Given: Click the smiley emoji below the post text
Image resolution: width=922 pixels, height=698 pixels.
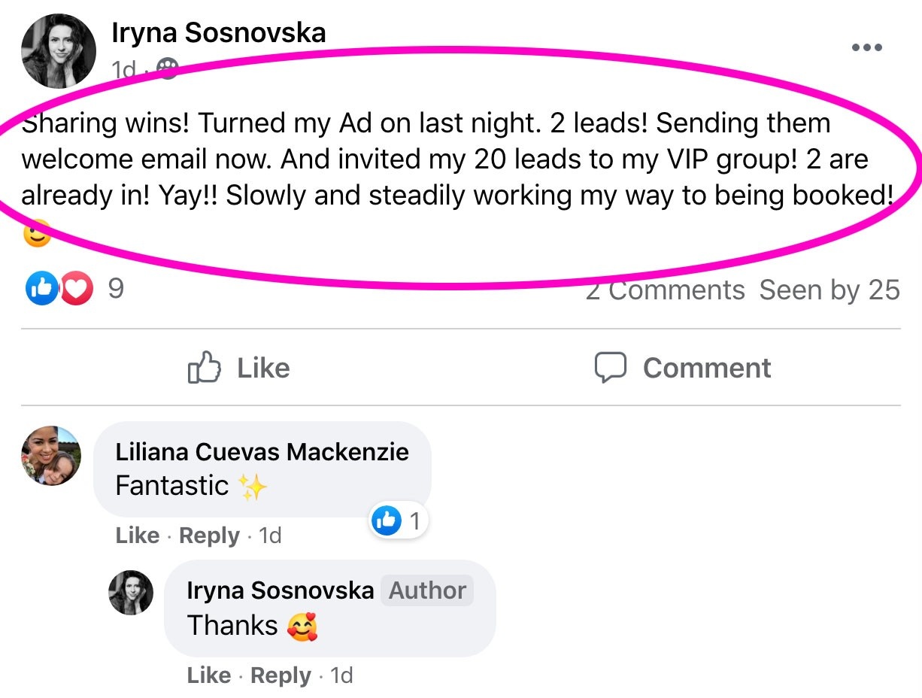Looking at the screenshot, I should 36,235.
